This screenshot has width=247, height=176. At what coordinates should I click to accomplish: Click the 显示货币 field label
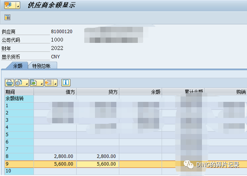click(11, 57)
